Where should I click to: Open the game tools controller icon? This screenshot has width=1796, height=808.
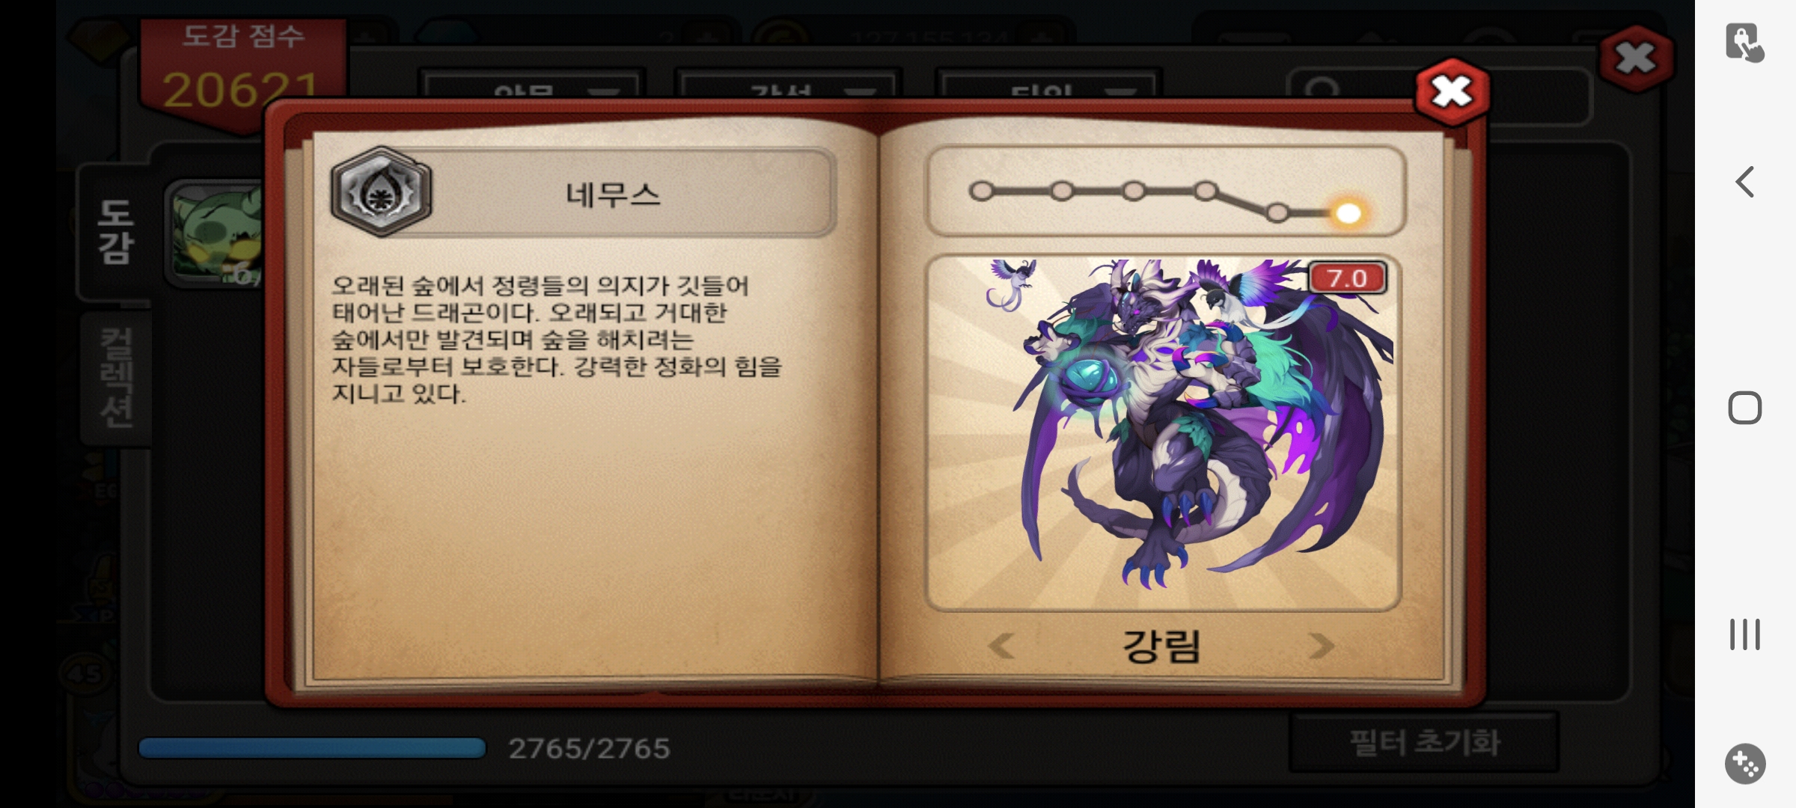pyautogui.click(x=1745, y=764)
